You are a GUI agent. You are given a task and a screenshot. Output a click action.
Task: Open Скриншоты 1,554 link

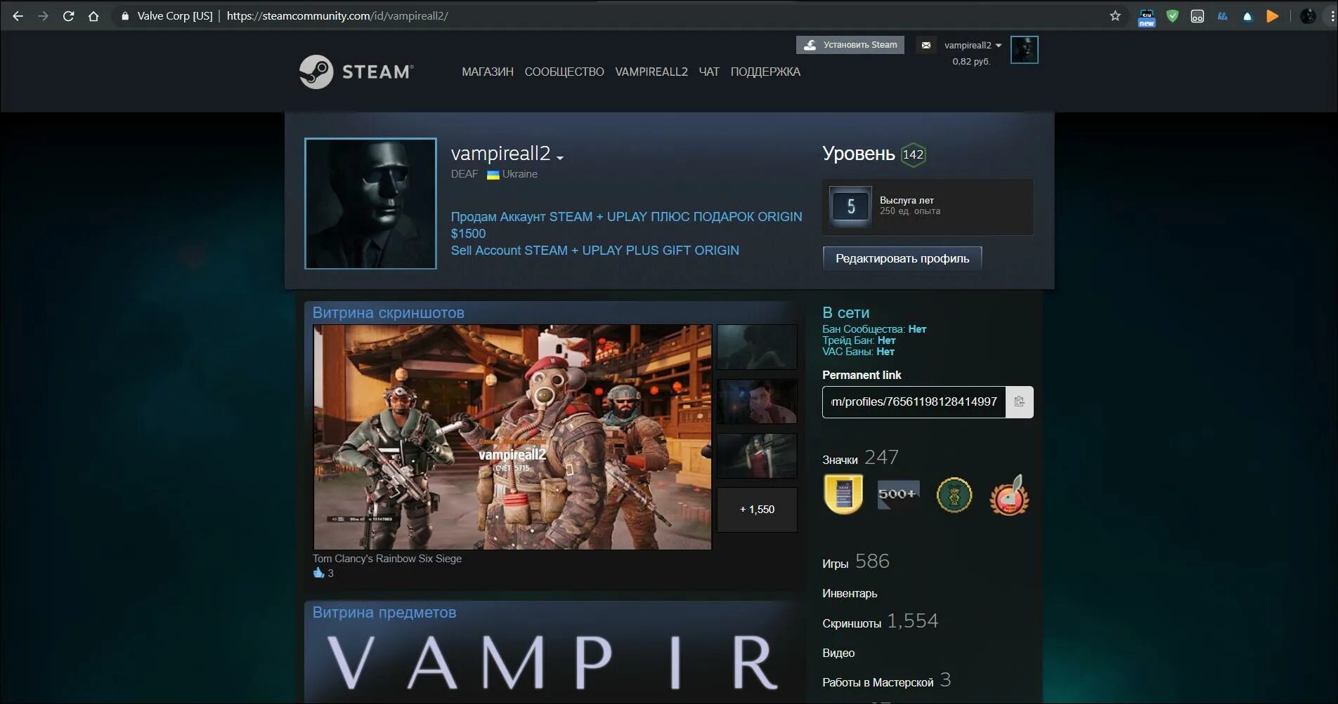(x=881, y=621)
